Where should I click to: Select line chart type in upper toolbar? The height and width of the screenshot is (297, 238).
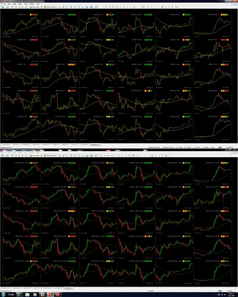pyautogui.click(x=67, y=7)
